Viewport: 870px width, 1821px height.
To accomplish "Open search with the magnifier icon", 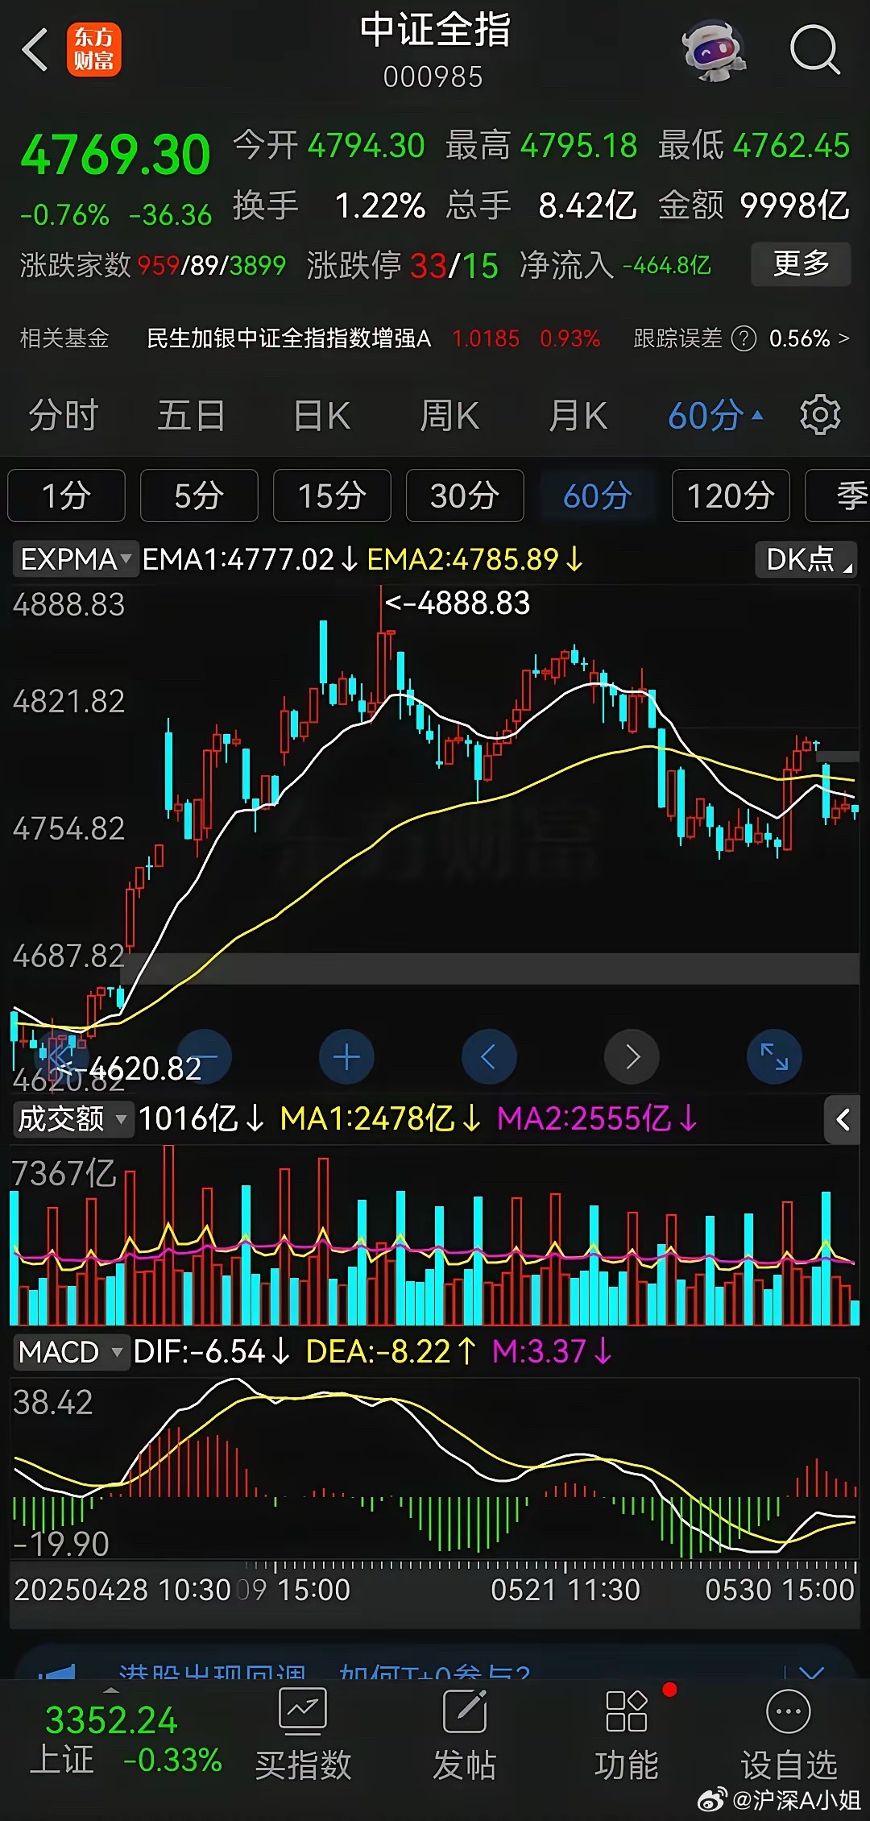I will 815,50.
